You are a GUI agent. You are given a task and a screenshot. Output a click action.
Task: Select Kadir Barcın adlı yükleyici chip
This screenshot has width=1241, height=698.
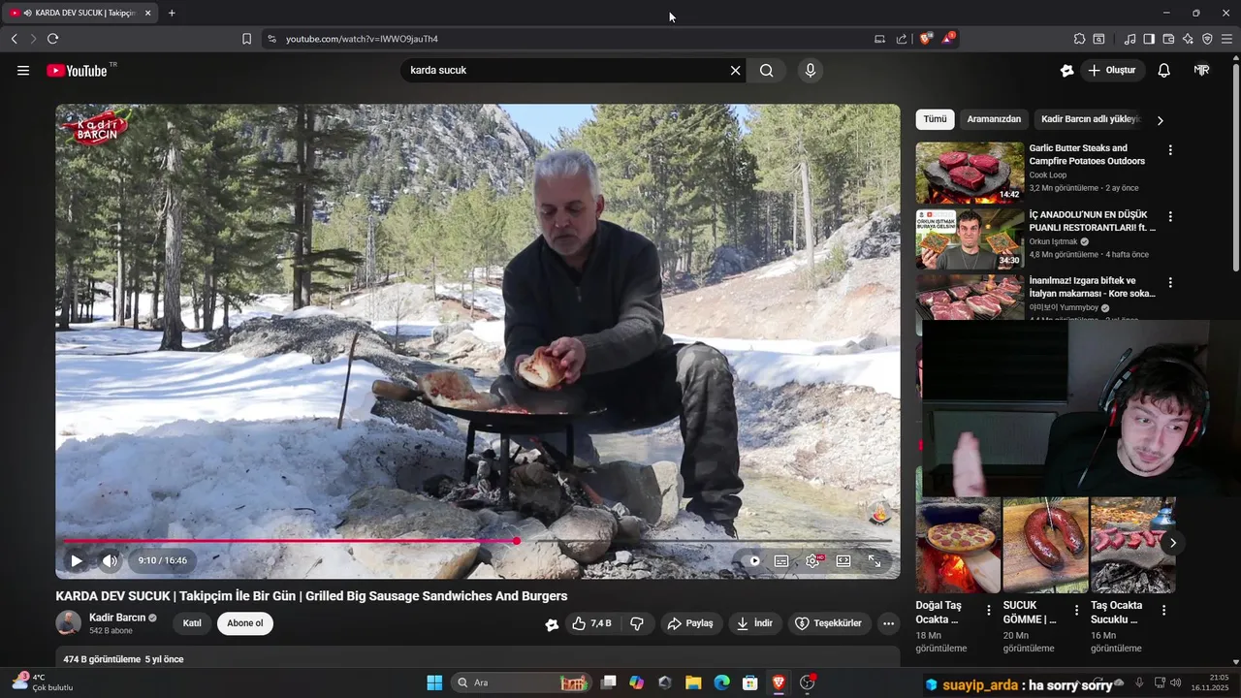(x=1090, y=119)
